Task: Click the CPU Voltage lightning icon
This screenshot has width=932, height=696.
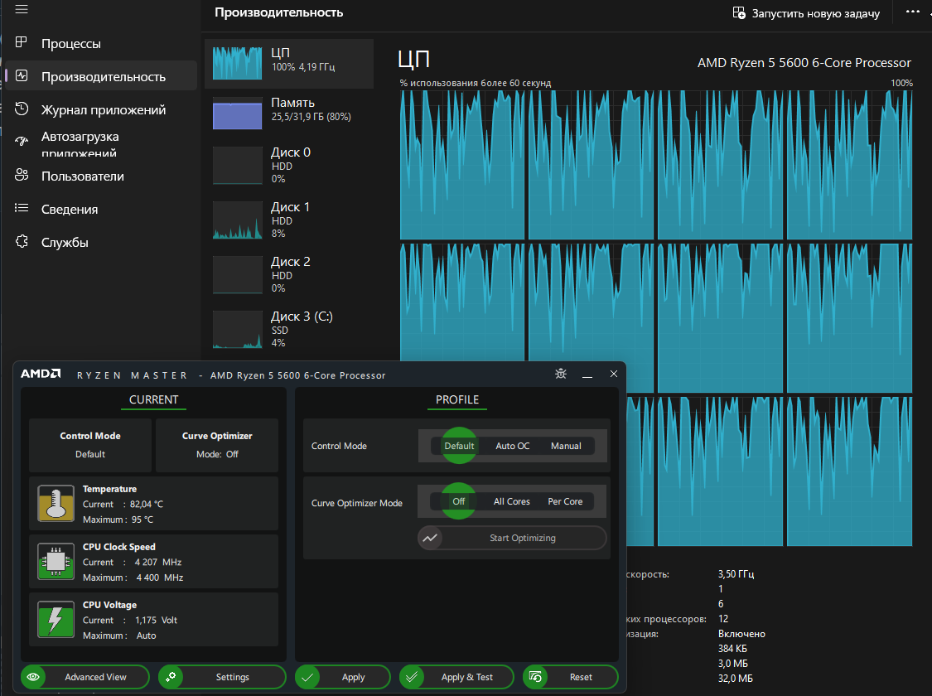Action: 56,620
